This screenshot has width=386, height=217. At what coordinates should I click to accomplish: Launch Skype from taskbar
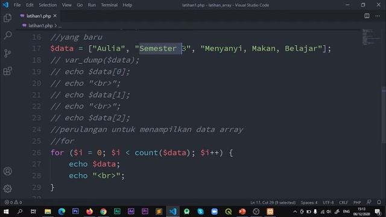(201, 212)
